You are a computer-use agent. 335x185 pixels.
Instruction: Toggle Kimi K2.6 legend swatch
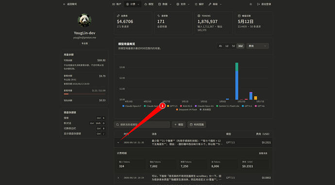coord(181,106)
